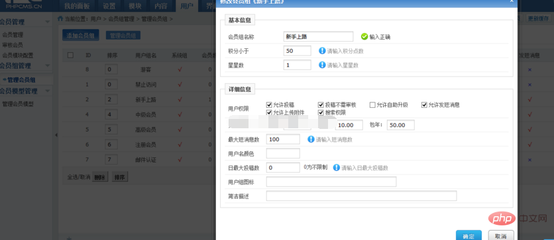This screenshot has height=240, width=554.
Task: Click the 用户名颜色 color field
Action: (283, 153)
